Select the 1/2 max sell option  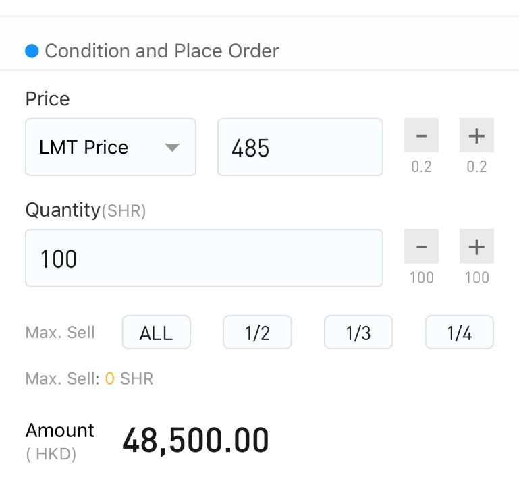pyautogui.click(x=257, y=332)
